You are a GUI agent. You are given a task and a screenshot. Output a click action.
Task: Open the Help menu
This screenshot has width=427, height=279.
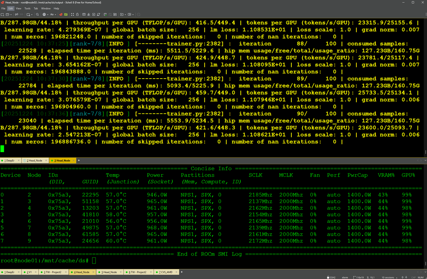(56, 9)
